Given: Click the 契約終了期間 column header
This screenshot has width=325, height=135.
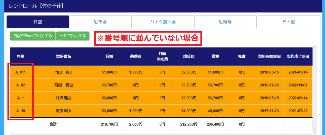Looking at the screenshot, I should [x=298, y=57].
